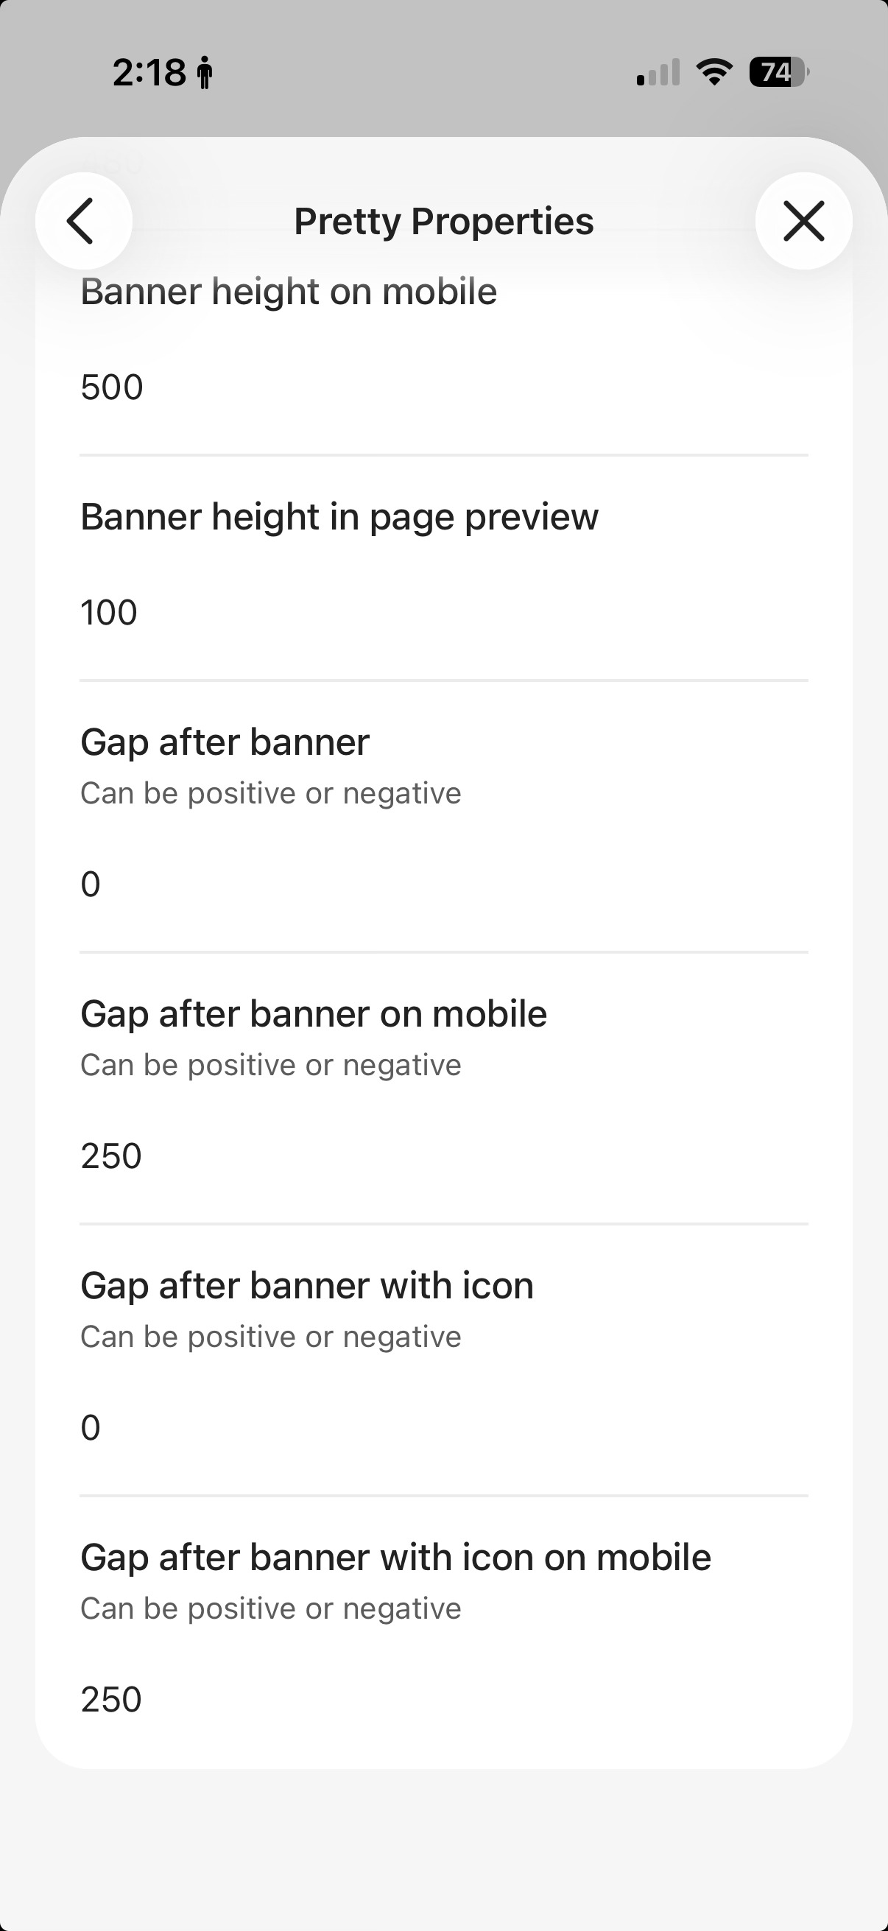Tap the Gap after banner on mobile heading
The width and height of the screenshot is (888, 1931).
314,1014
